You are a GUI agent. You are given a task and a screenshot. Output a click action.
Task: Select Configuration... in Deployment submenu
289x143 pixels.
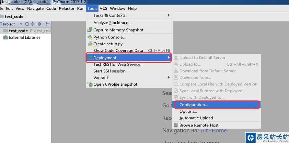[x=193, y=105]
